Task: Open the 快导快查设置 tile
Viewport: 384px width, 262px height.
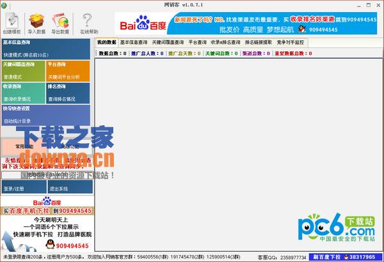Action: 46,115
